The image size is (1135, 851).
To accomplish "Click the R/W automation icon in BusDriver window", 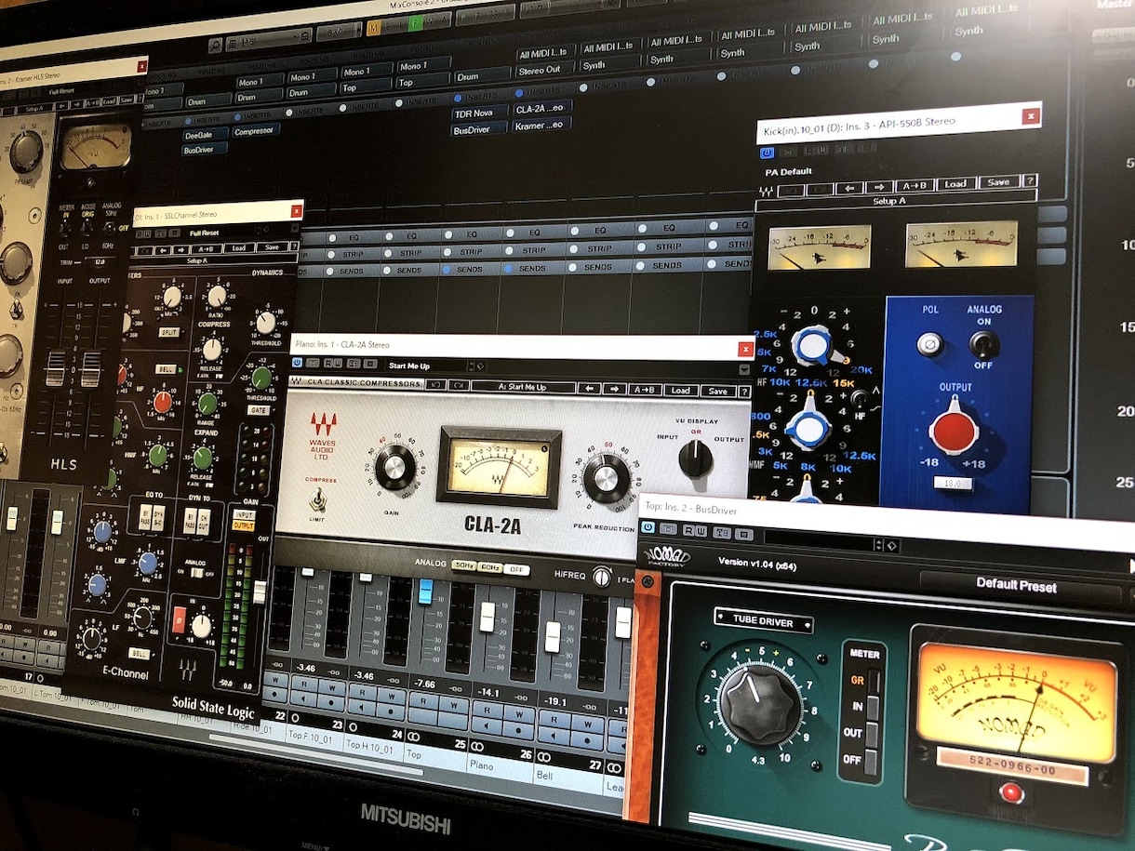I will click(x=695, y=530).
